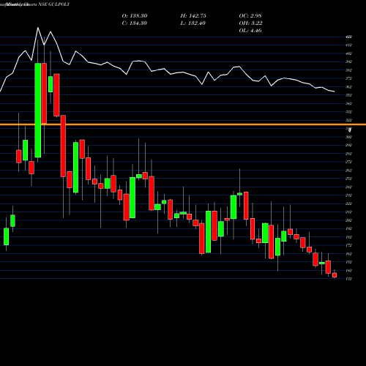Click the 162 price axis label

[x=348, y=254]
